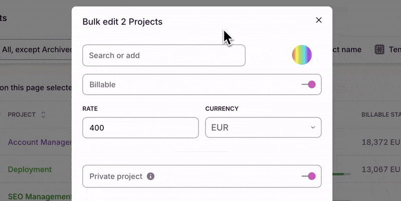The height and width of the screenshot is (201, 401).
Task: Click the Bulk edit 2 Projects title
Action: pos(122,22)
